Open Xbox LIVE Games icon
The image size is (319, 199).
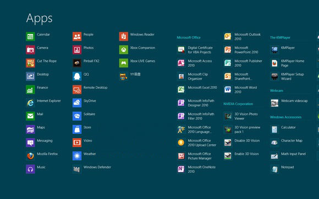tap(124, 63)
